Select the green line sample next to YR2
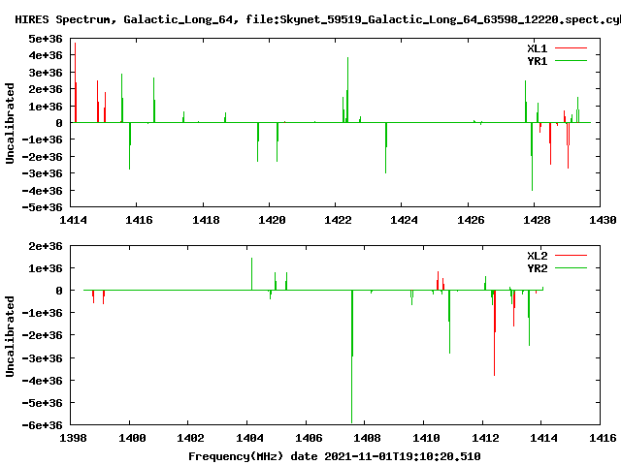This screenshot has width=621, height=465. pyautogui.click(x=571, y=268)
